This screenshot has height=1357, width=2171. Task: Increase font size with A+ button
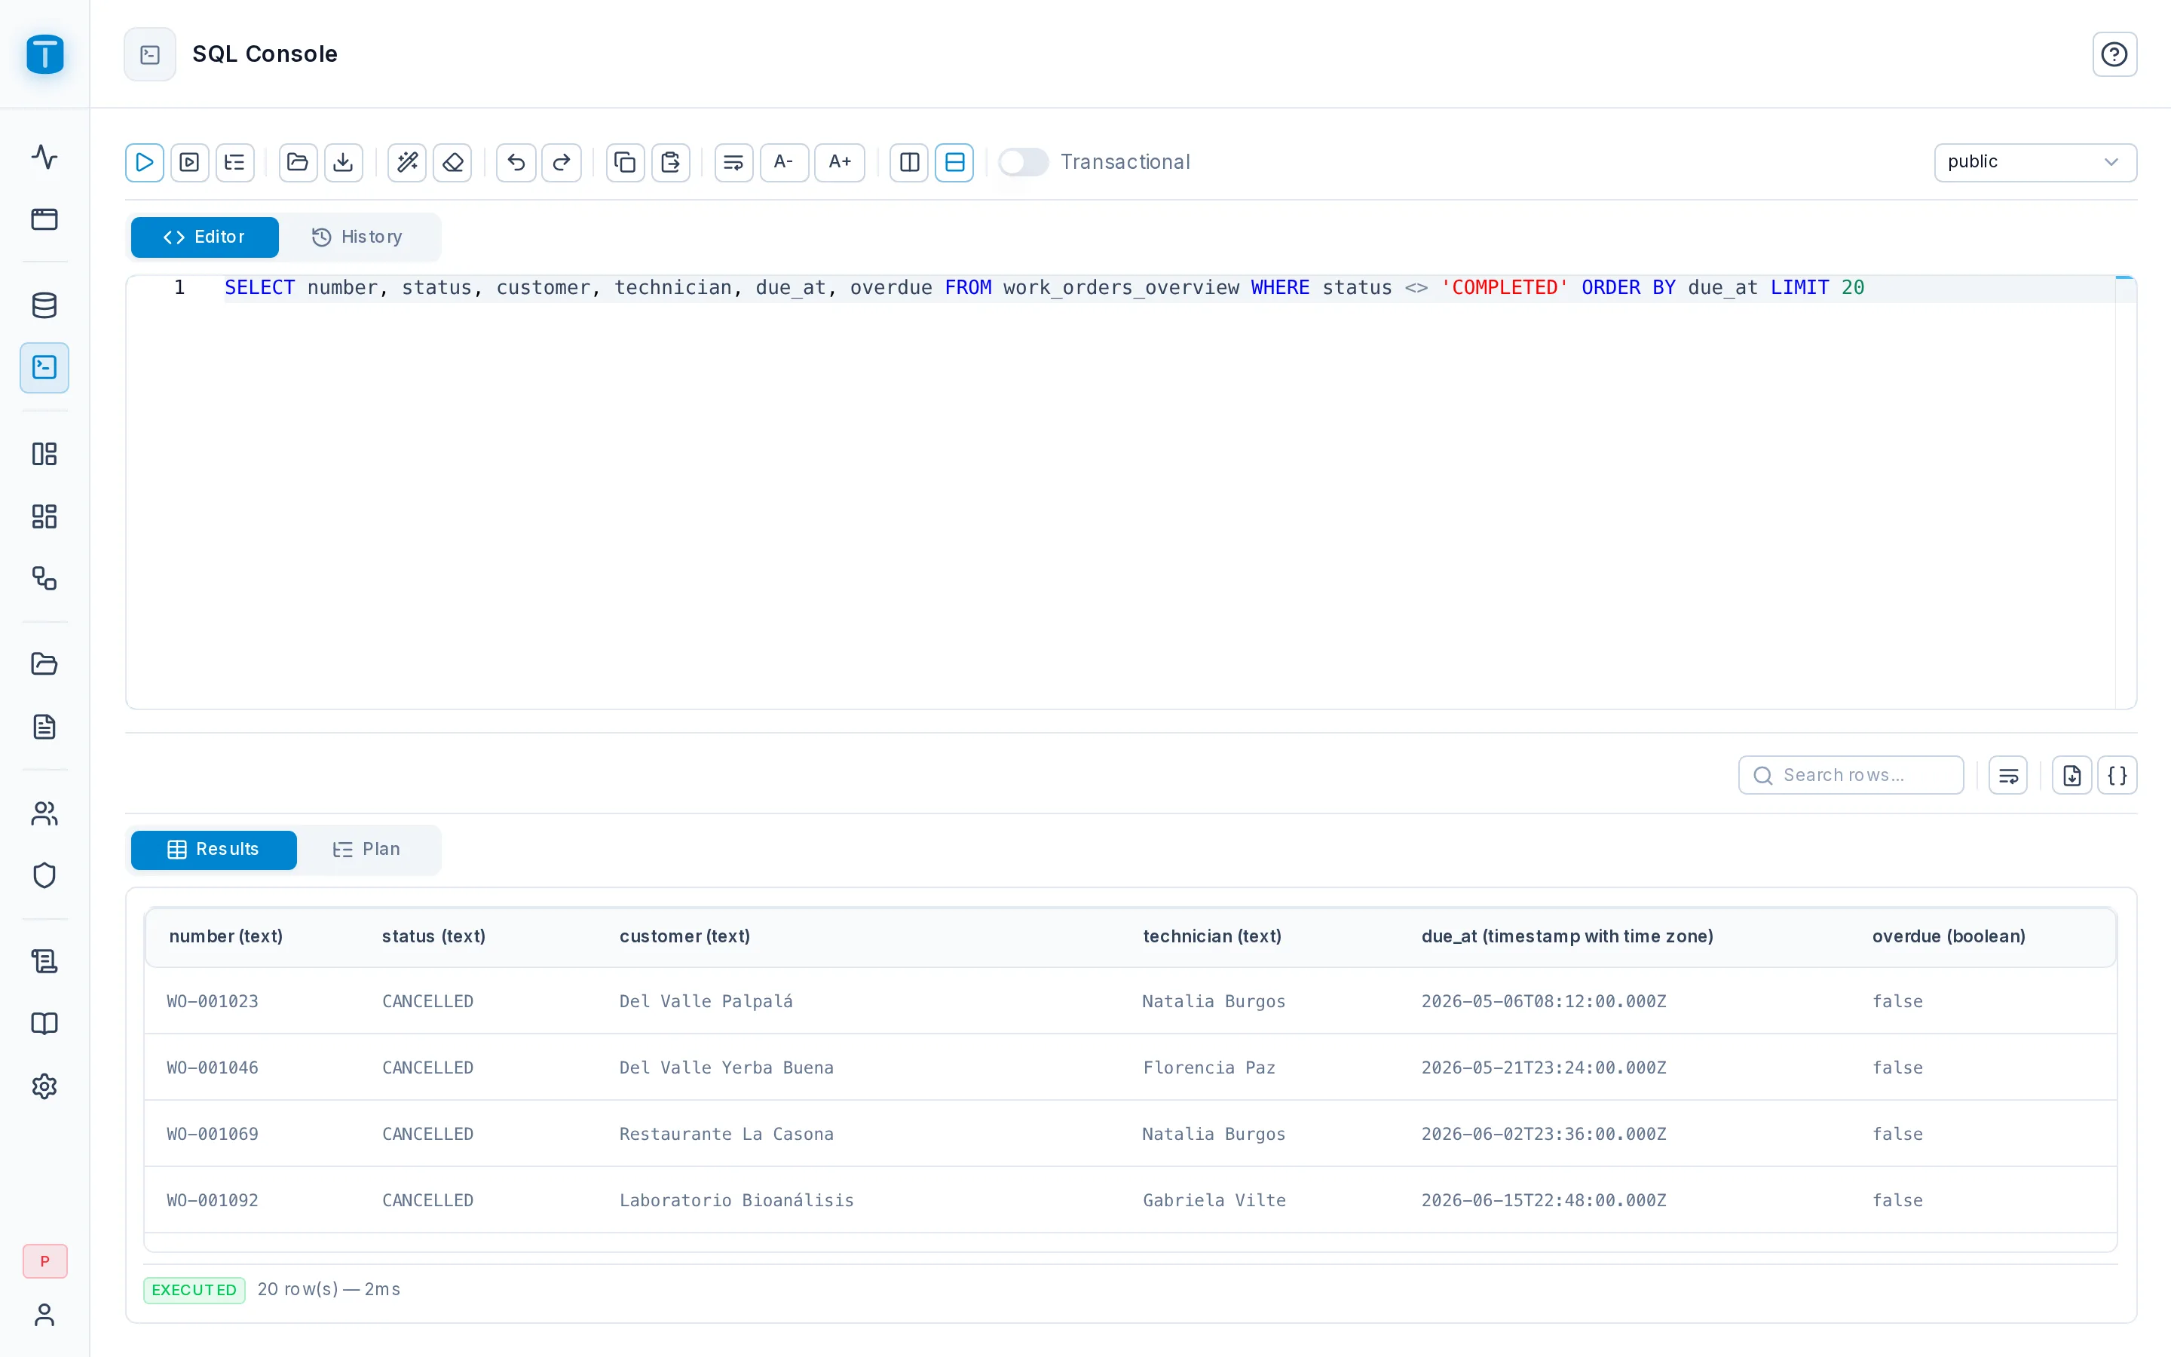coord(840,162)
